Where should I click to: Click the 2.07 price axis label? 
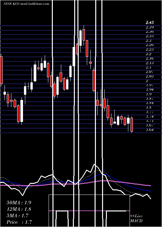click(x=150, y=72)
